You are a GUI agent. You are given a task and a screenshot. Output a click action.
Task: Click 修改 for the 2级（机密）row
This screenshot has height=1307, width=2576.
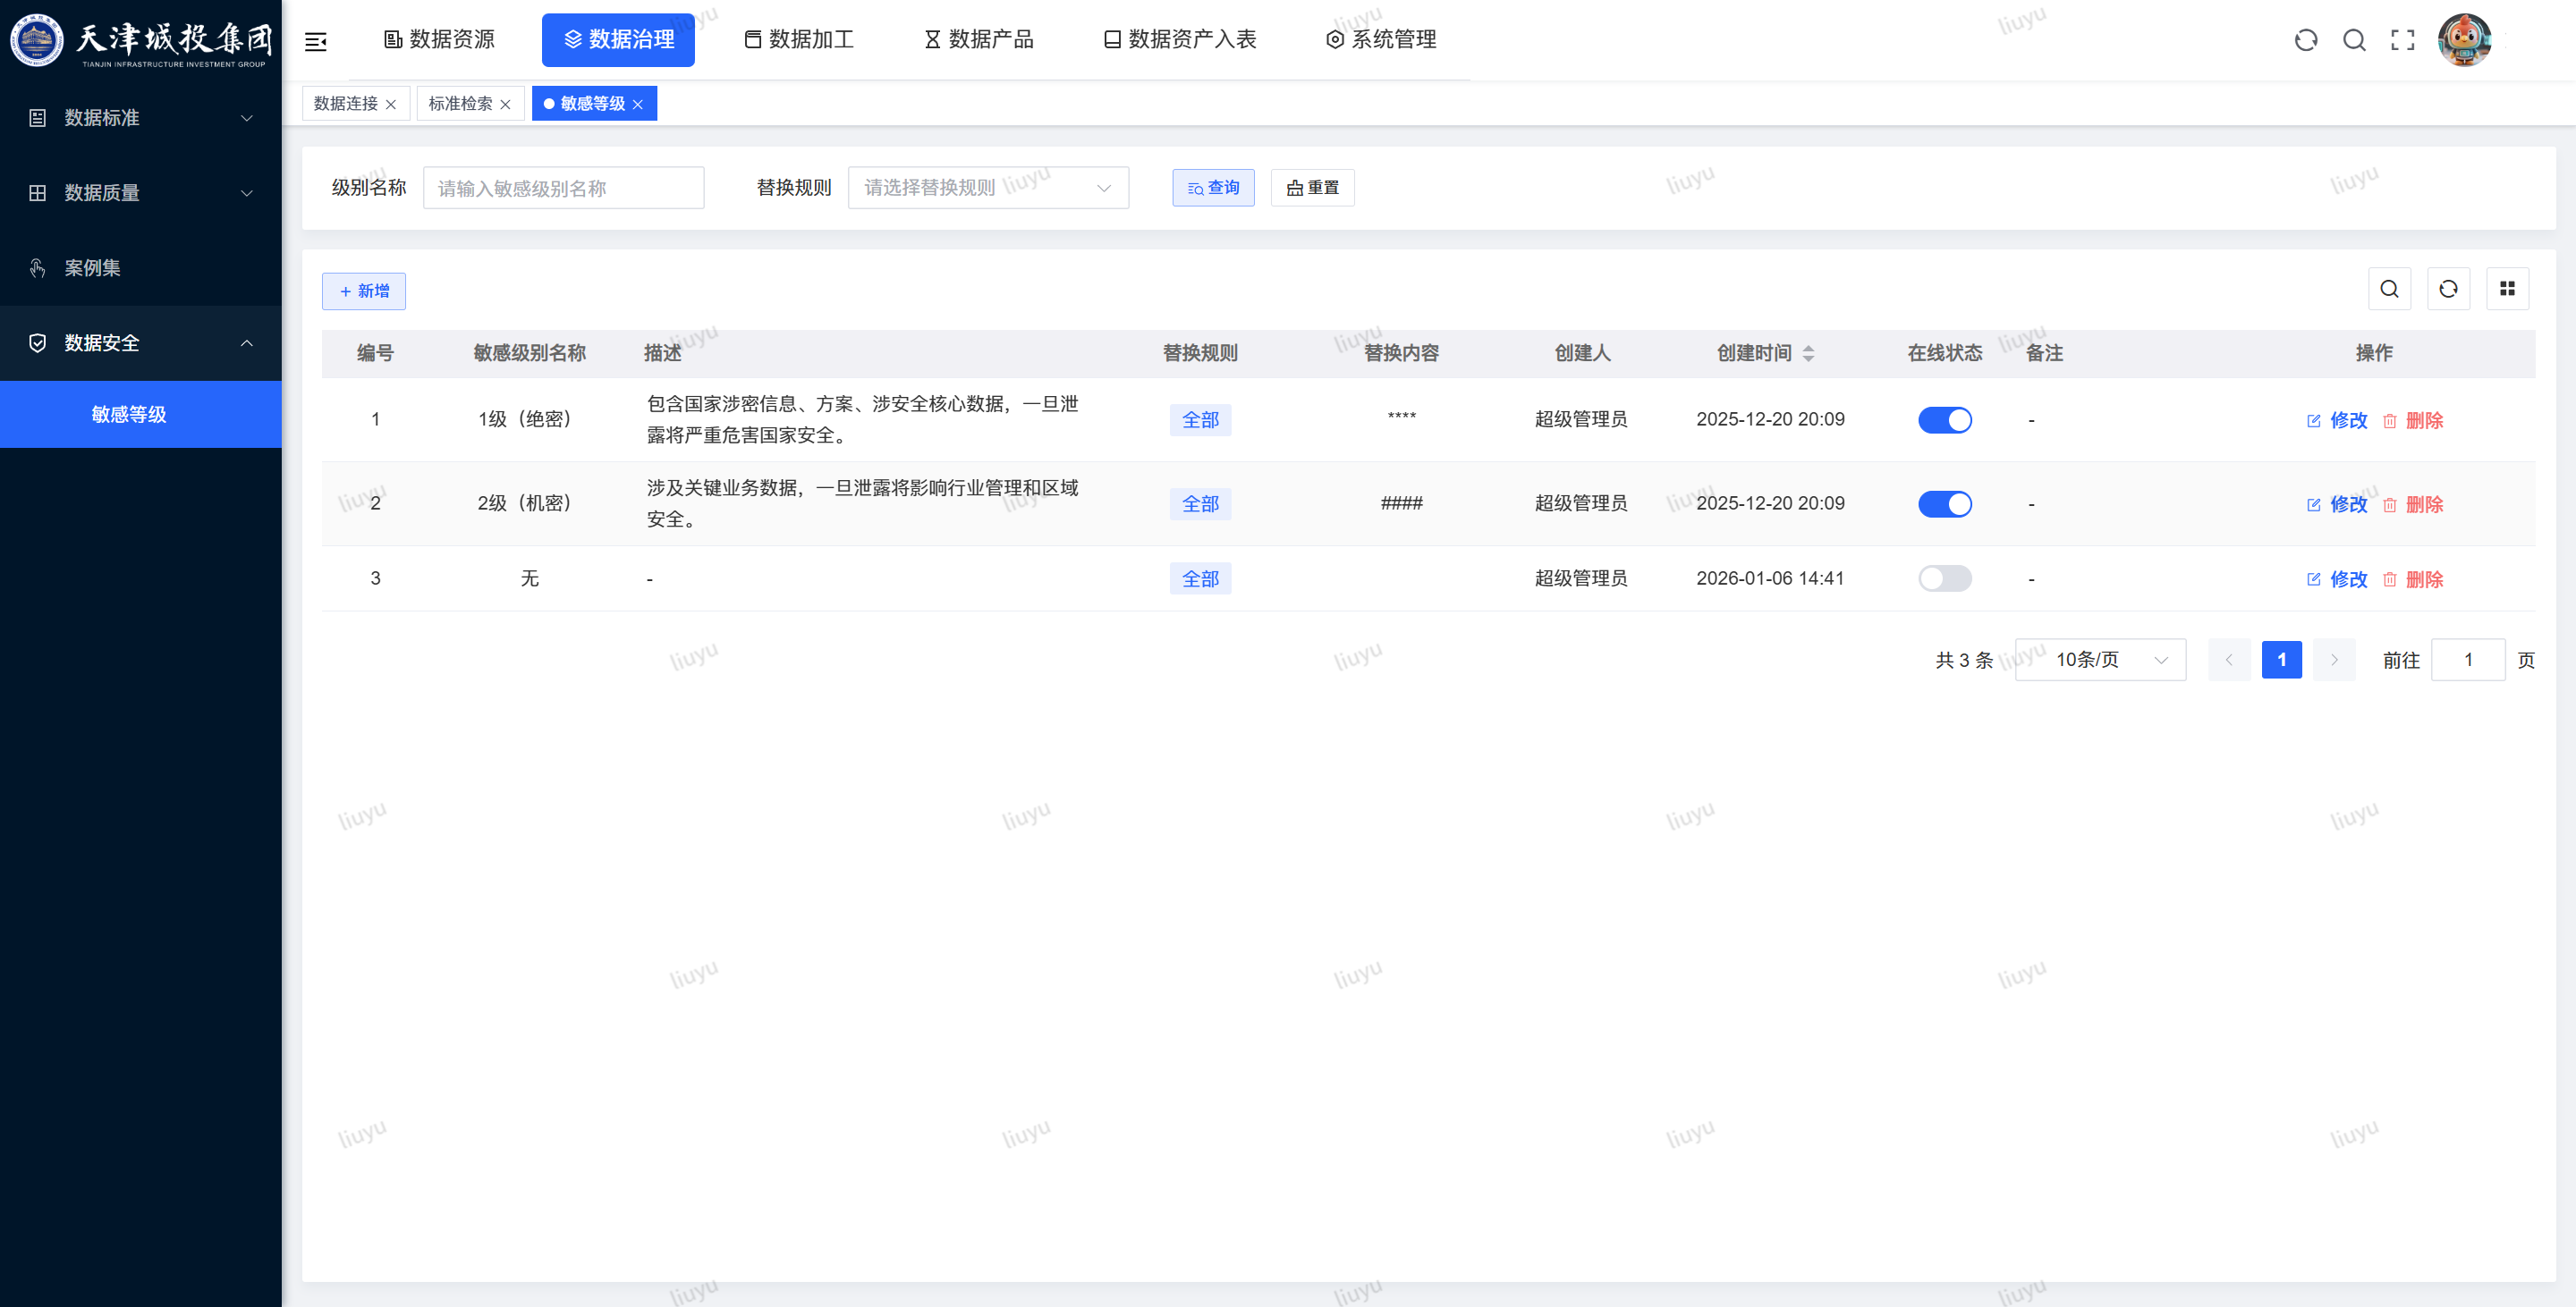pyautogui.click(x=2337, y=504)
